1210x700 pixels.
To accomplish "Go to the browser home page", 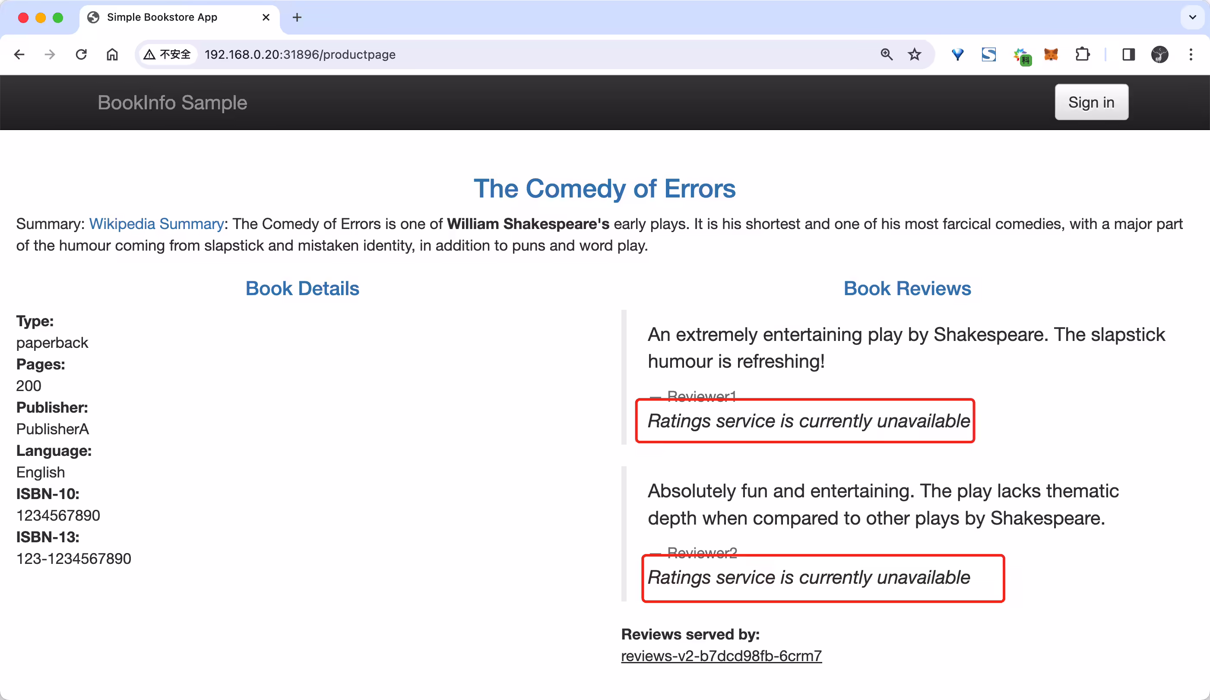I will tap(112, 54).
